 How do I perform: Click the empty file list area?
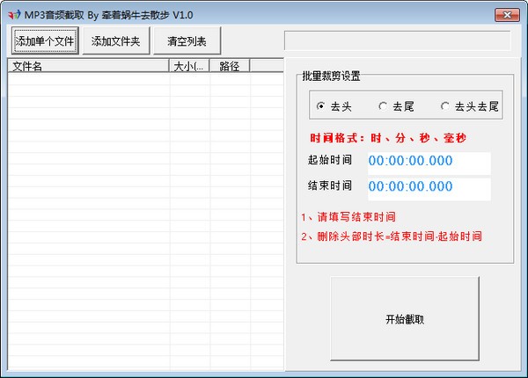[141, 220]
